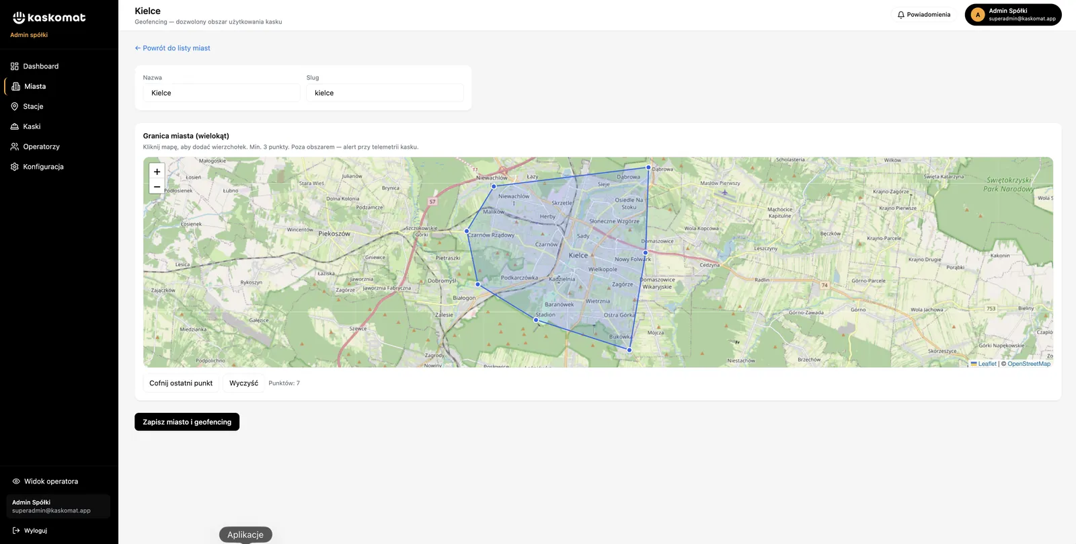Clear polygon with Wyczyść button
Viewport: 1076px width, 544px height.
(243, 383)
